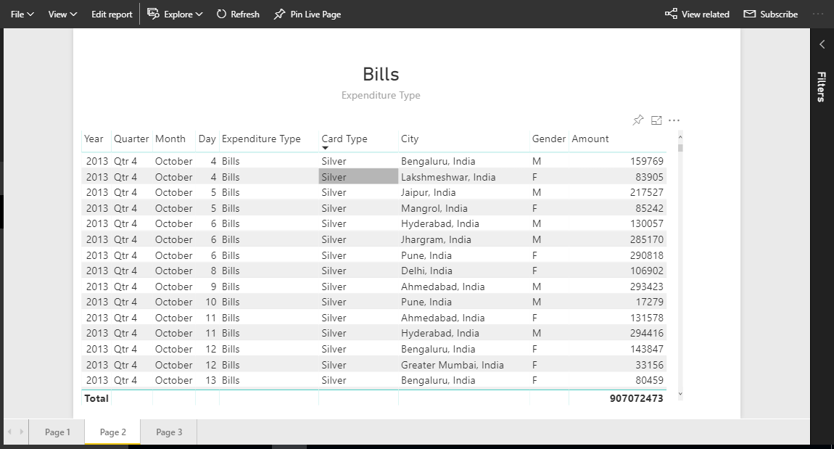Image resolution: width=834 pixels, height=449 pixels.
Task: Select Day 13 cell
Action: click(x=207, y=380)
